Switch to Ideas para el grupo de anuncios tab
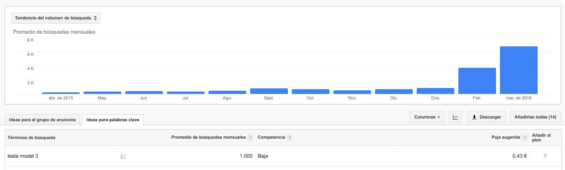The width and height of the screenshot is (565, 170). 42,120
